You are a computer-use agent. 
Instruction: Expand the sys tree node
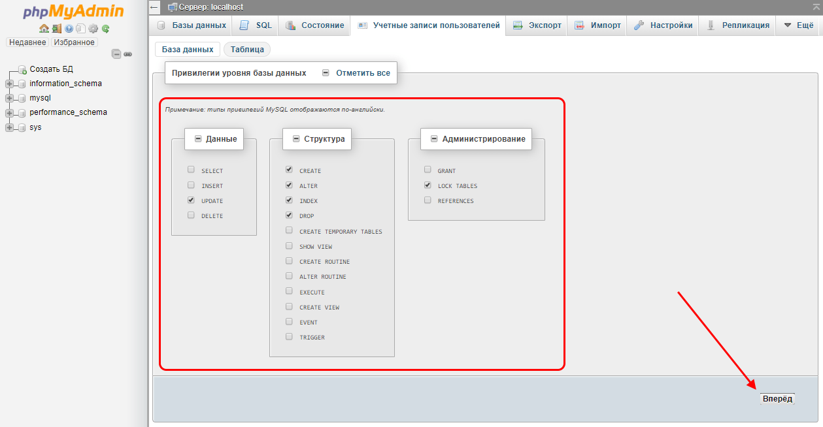pyautogui.click(x=9, y=128)
